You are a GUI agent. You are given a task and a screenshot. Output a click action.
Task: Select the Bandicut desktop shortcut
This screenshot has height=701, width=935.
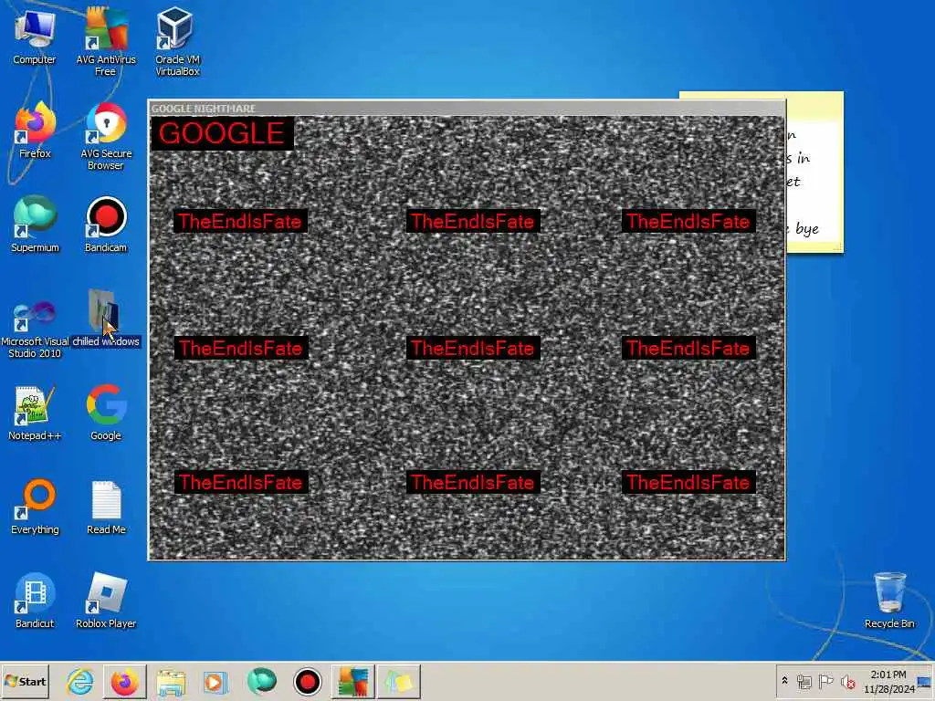pos(35,601)
